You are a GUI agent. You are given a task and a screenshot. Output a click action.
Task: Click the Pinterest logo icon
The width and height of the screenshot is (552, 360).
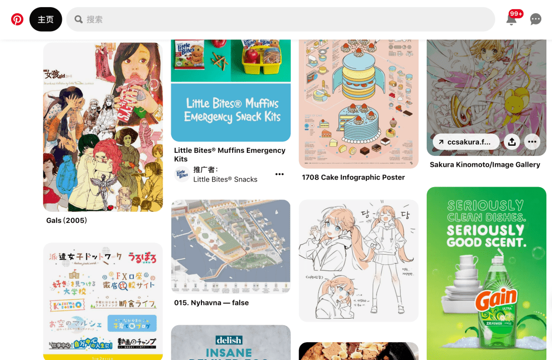point(17,19)
